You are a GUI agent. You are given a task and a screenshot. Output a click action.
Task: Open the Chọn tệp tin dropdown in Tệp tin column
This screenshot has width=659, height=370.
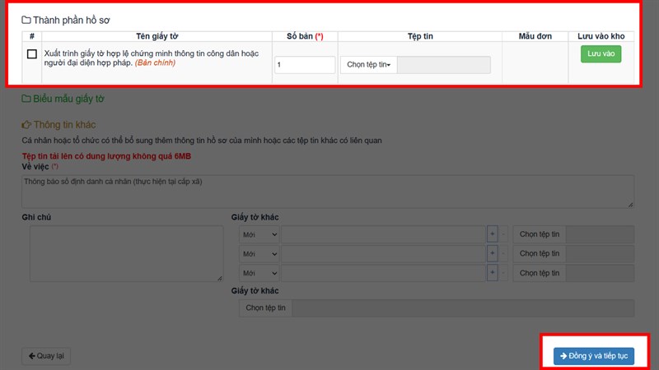[368, 65]
